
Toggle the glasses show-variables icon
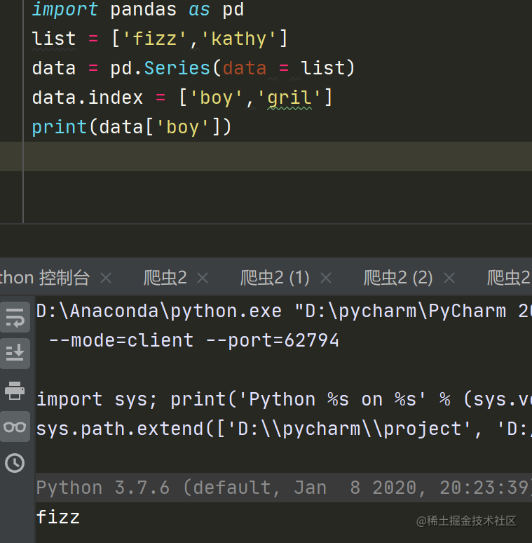[x=15, y=427]
